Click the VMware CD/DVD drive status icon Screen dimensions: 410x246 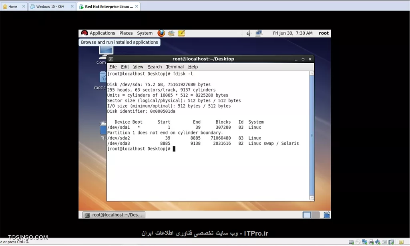(358, 242)
